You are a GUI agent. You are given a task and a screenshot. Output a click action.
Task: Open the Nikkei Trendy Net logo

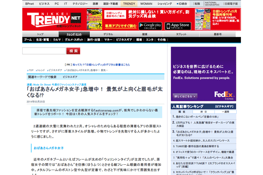tap(54, 20)
